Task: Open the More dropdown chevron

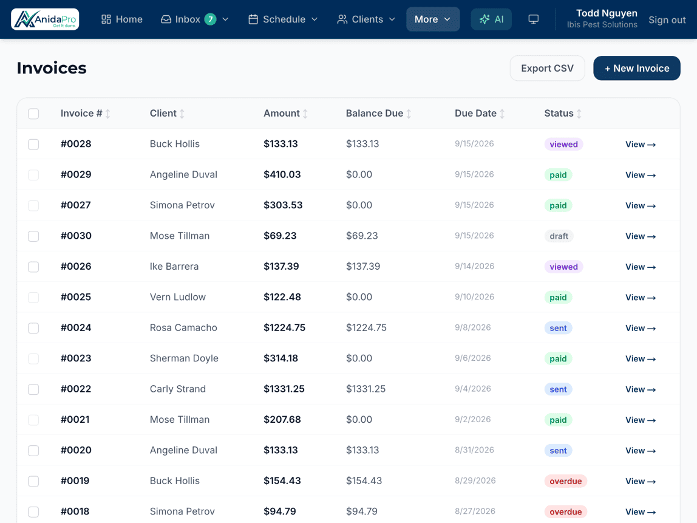Action: [x=447, y=19]
